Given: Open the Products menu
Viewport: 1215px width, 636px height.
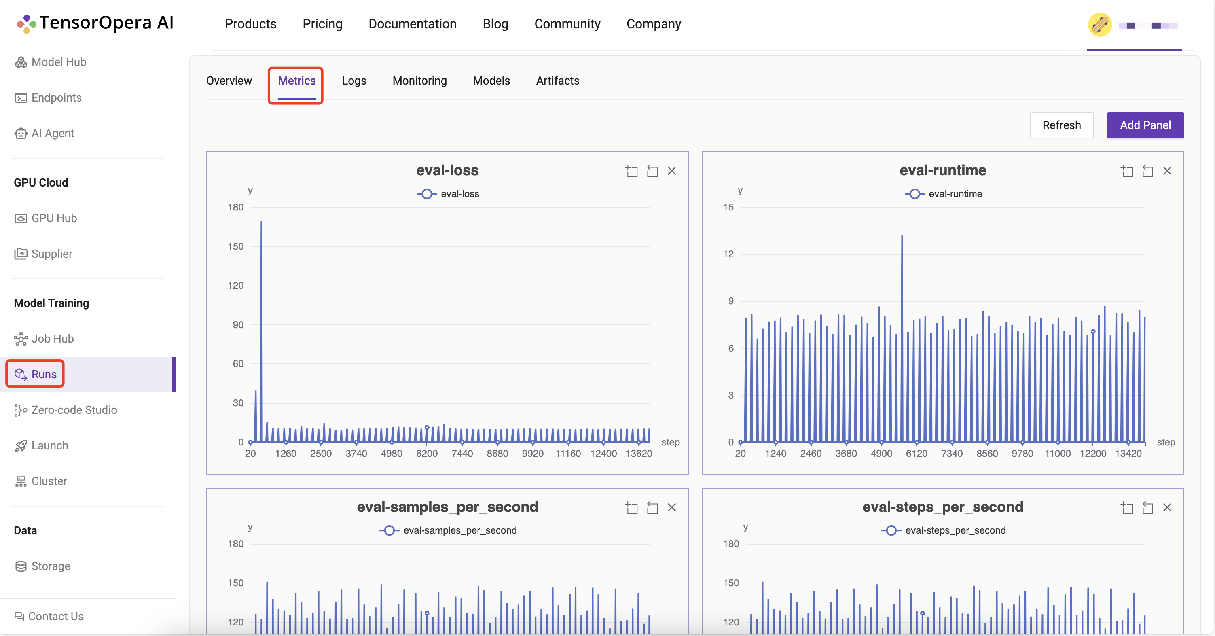Looking at the screenshot, I should coord(250,24).
